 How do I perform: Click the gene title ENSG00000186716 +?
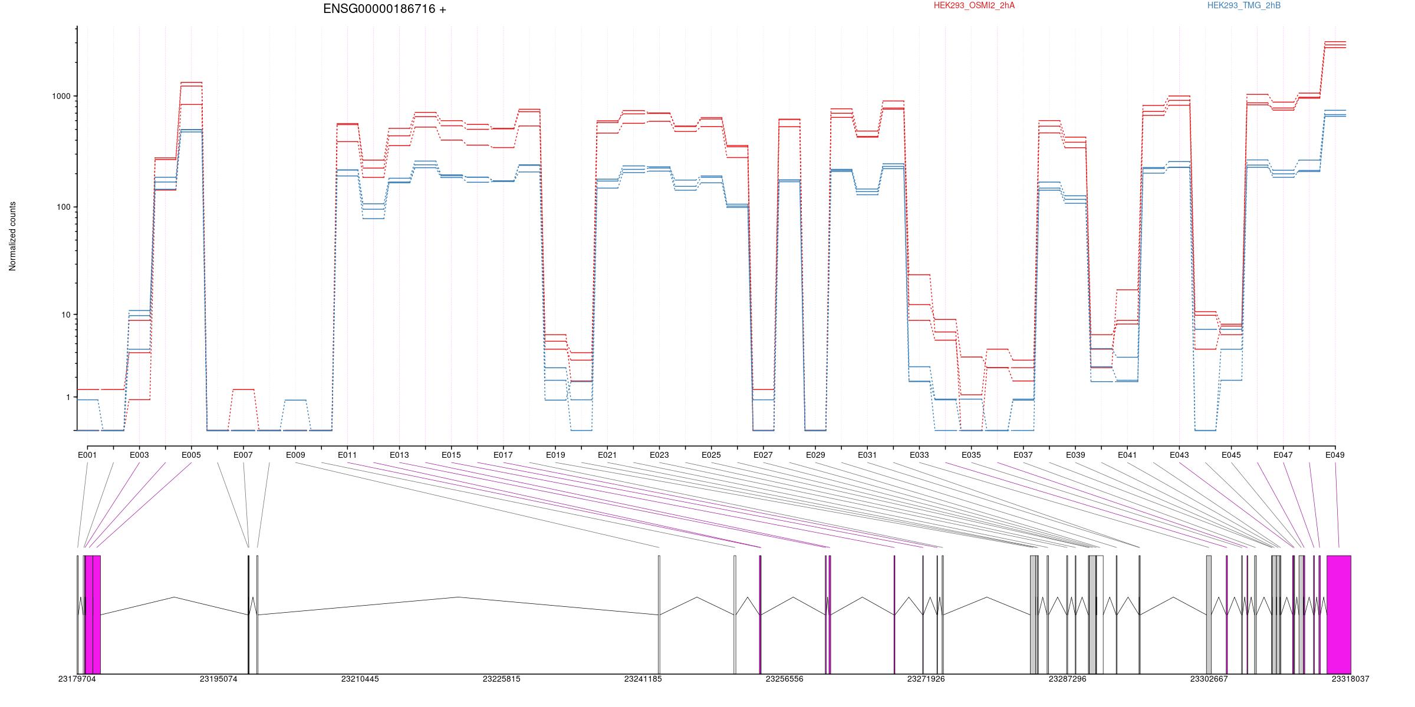pos(384,9)
